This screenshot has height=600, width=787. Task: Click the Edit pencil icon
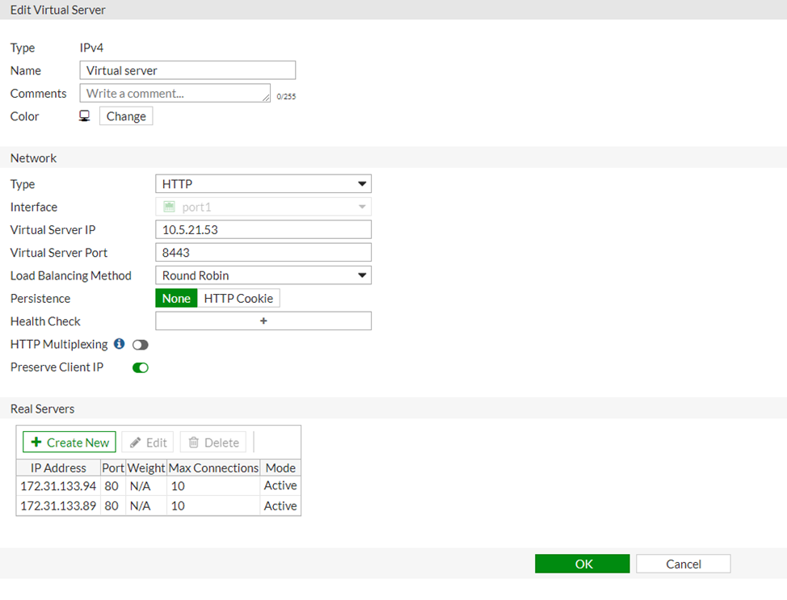(x=136, y=443)
